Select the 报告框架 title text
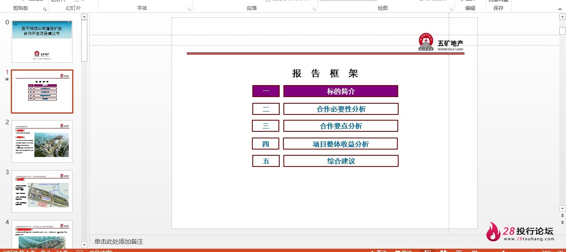The image size is (566, 252). 325,74
